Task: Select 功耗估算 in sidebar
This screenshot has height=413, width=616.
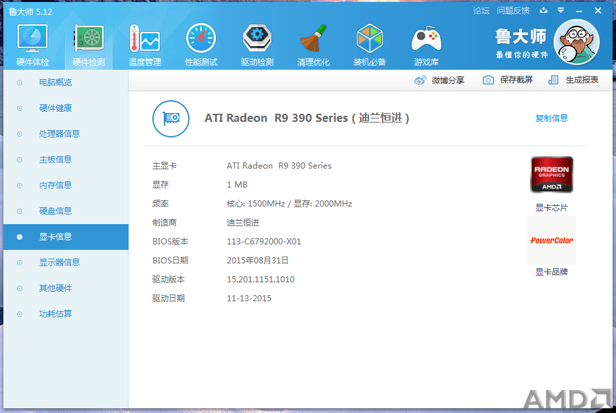Action: coord(66,314)
